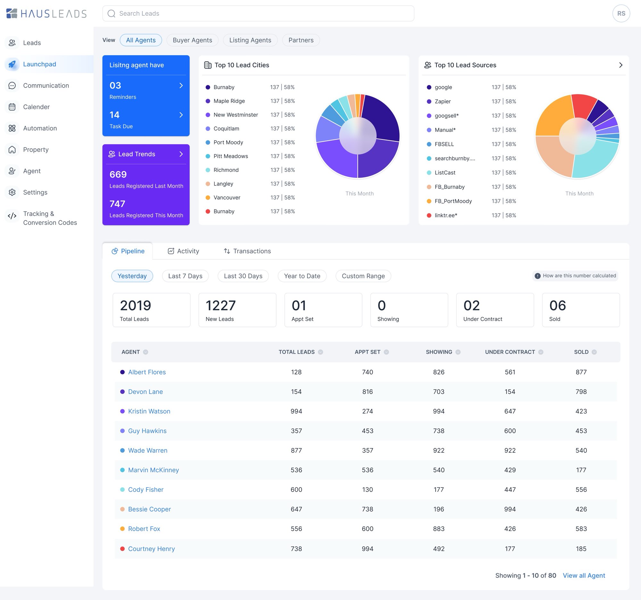
Task: Click the Calender sidebar icon
Action: (x=12, y=107)
